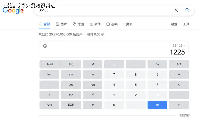The width and height of the screenshot is (199, 120).
Task: Tap the cos function key
Action: pyautogui.click(x=71, y=85)
